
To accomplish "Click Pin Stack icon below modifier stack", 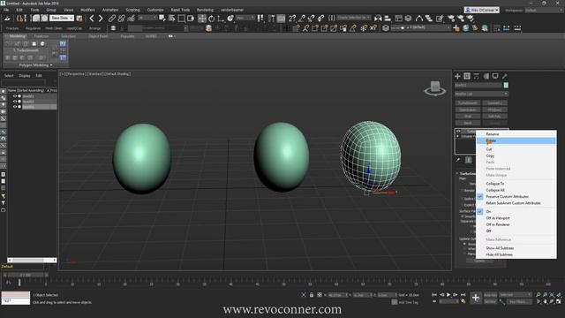I will [458, 160].
